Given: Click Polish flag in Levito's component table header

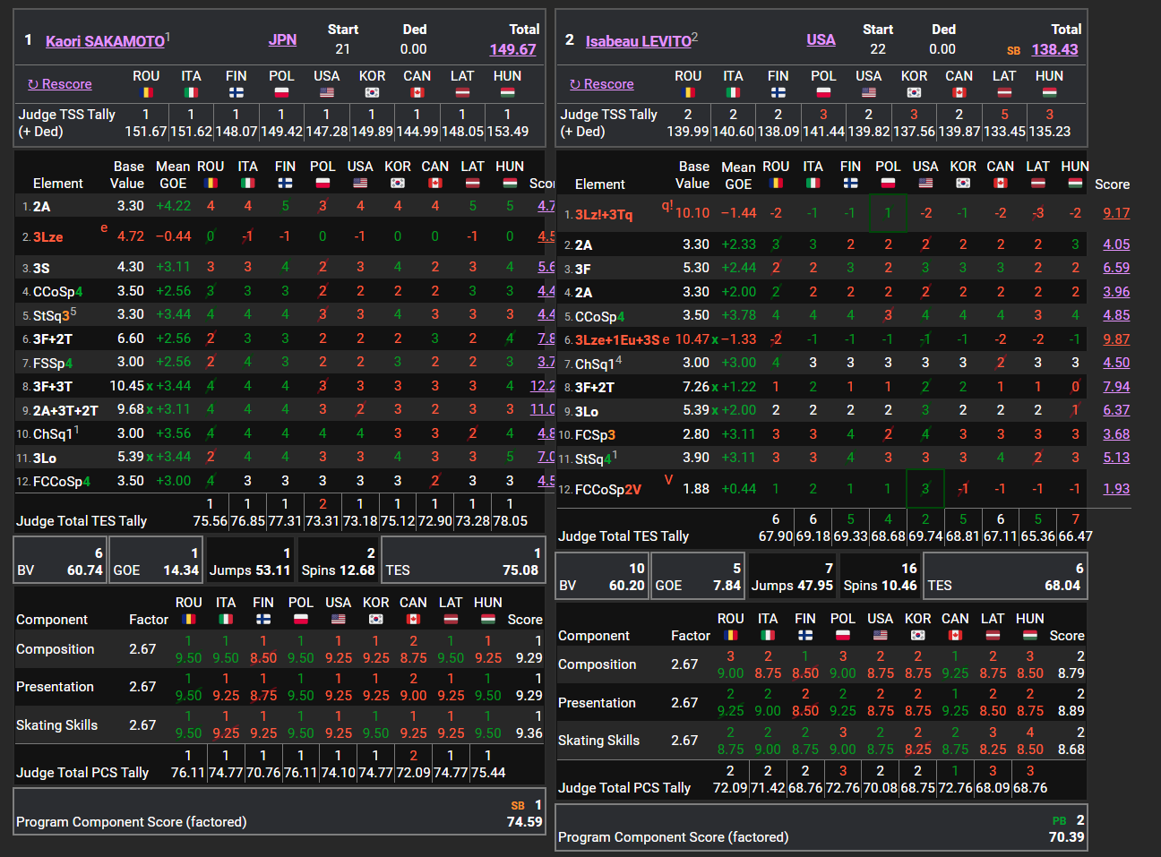Looking at the screenshot, I should coord(842,635).
